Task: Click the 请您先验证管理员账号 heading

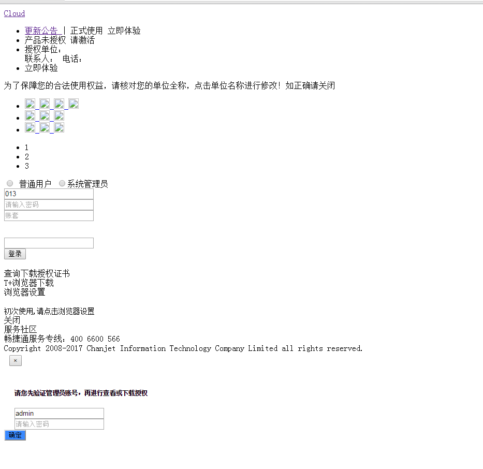Action: click(81, 393)
